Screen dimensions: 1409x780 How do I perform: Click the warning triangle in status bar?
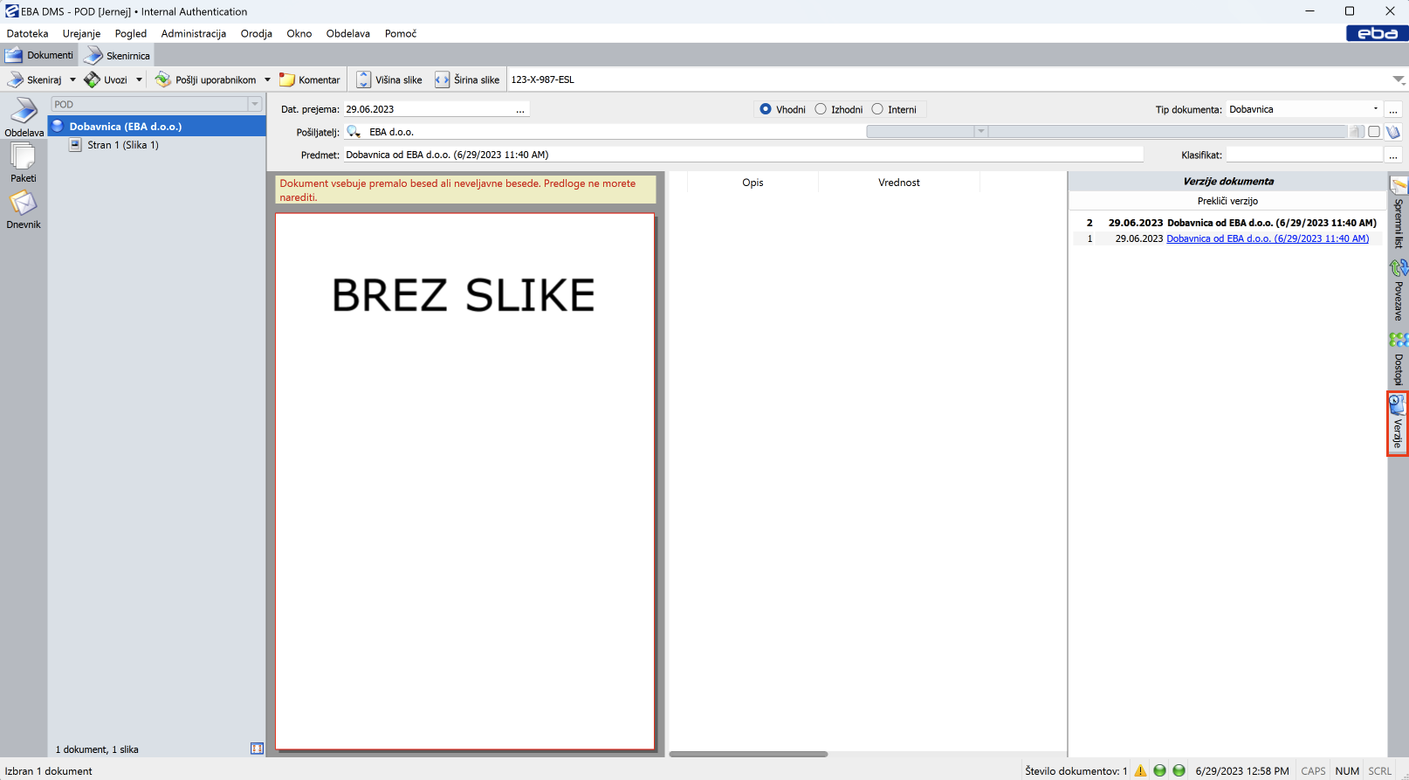(1140, 770)
